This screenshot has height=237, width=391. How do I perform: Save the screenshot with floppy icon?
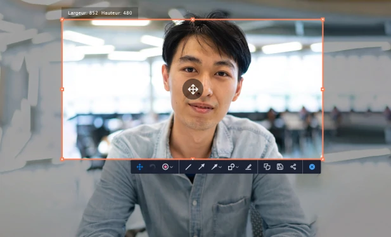click(280, 167)
